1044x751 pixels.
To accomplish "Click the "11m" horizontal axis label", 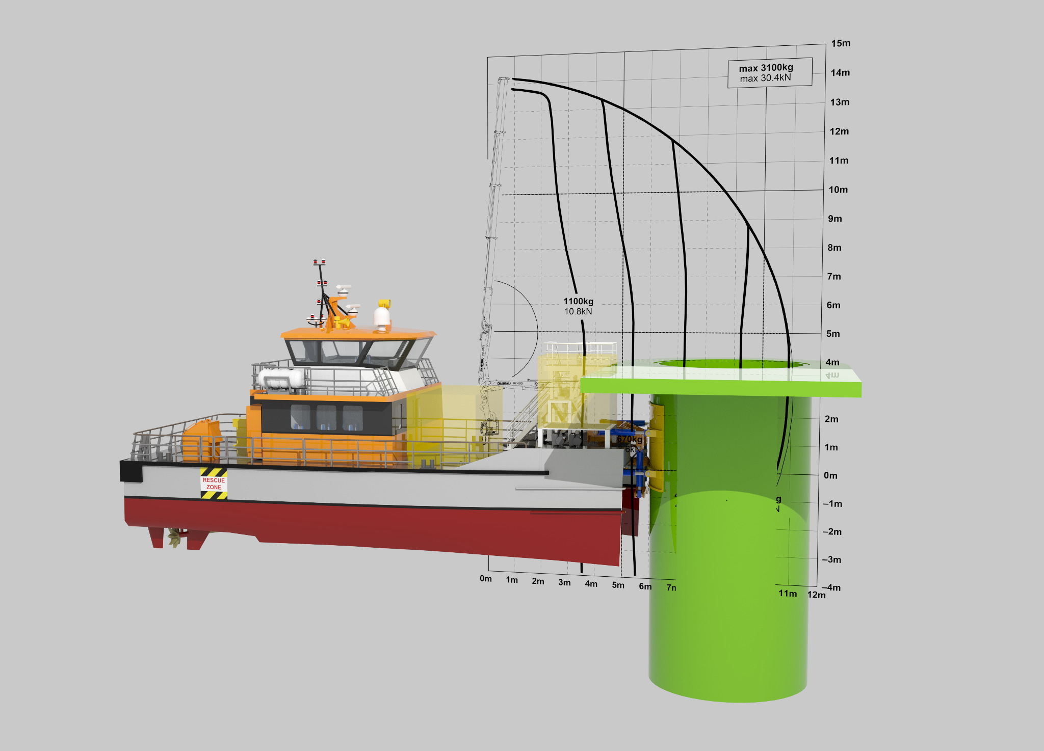I will [x=788, y=594].
